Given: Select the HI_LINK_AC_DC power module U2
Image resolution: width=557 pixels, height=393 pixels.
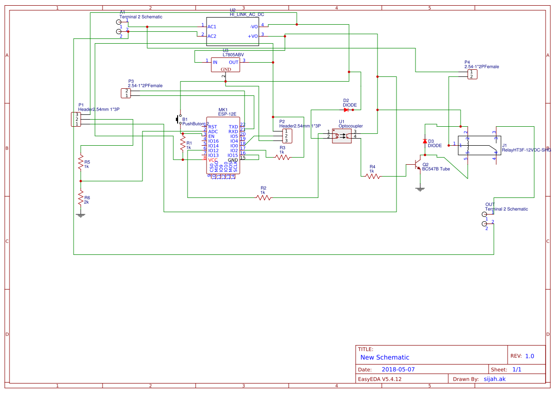Looking at the screenshot, I should [233, 31].
